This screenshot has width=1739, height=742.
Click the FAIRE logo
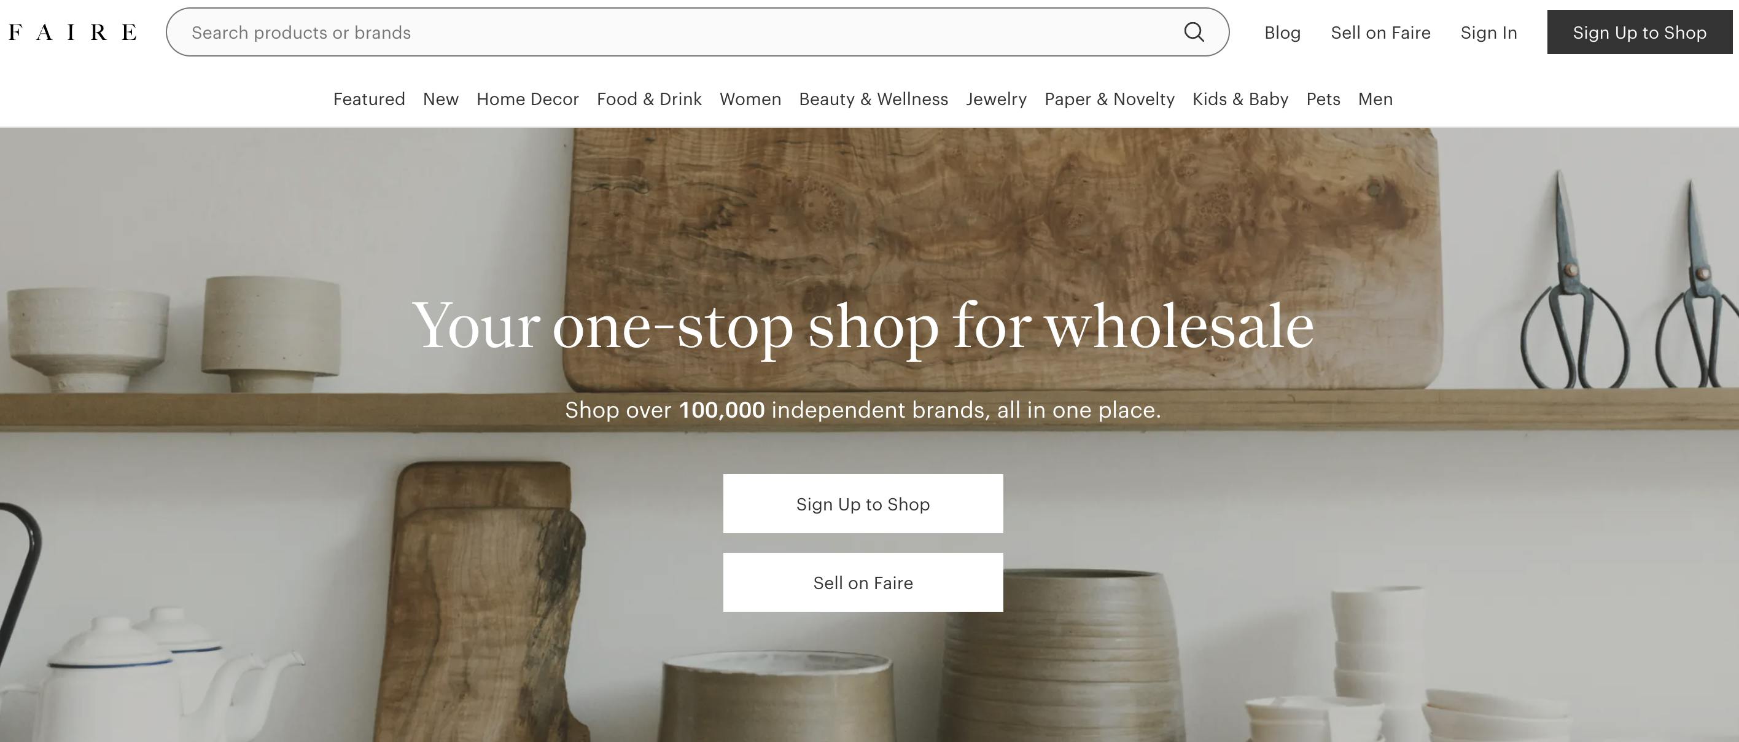[x=73, y=33]
